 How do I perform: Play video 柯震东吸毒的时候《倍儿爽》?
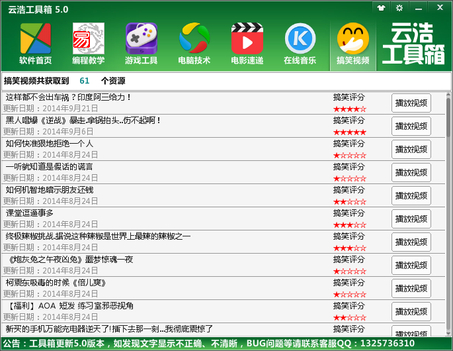tap(411, 288)
